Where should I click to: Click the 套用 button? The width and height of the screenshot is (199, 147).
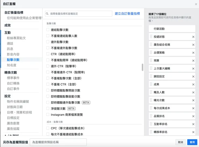point(192,142)
